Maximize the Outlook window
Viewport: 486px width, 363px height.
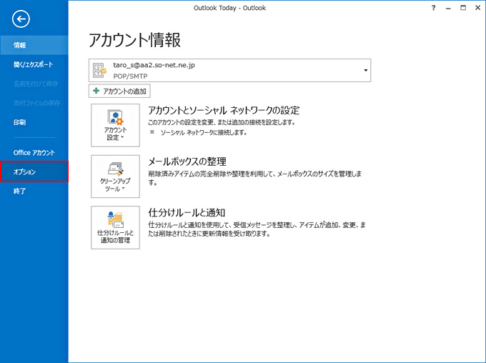pos(463,7)
